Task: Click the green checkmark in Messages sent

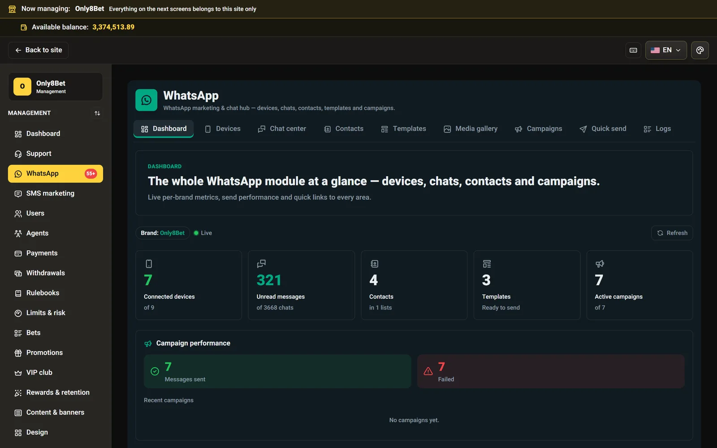Action: pyautogui.click(x=155, y=371)
